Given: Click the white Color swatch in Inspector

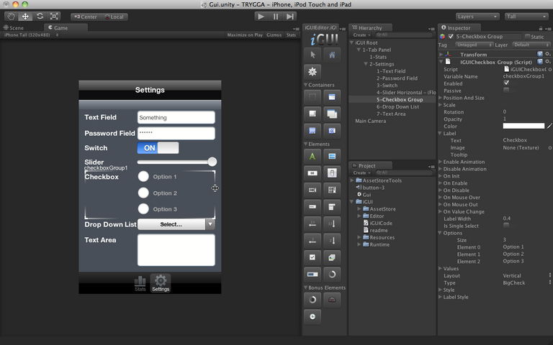Looking at the screenshot, I should tap(523, 126).
